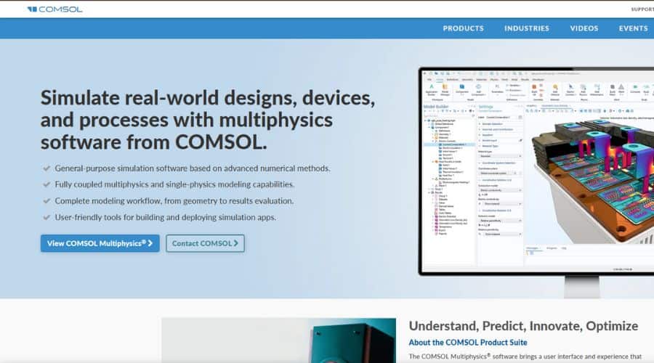The height and width of the screenshot is (363, 654).
Task: Click 'Complete modeling workflow' bullet text
Action: (174, 201)
